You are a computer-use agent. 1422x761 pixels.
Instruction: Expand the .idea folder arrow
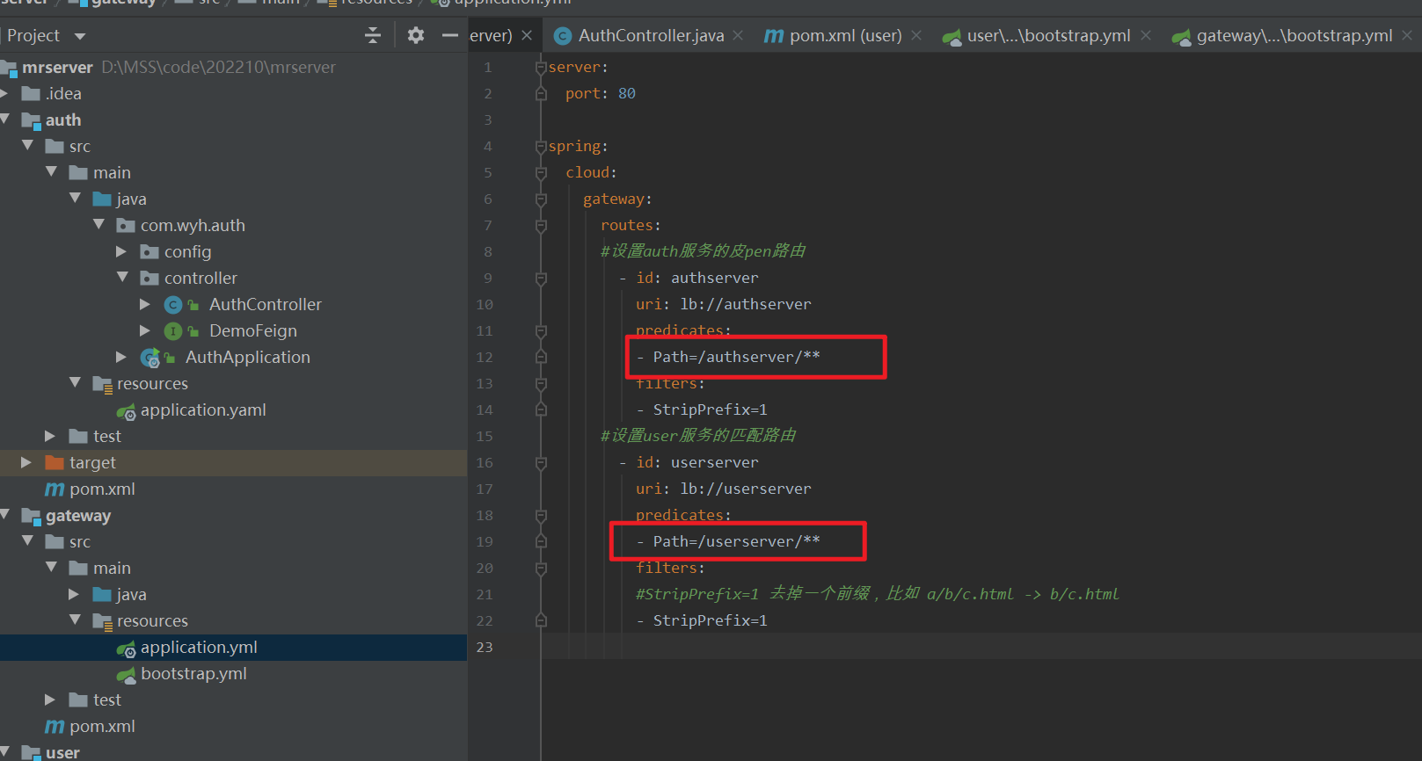[x=5, y=93]
